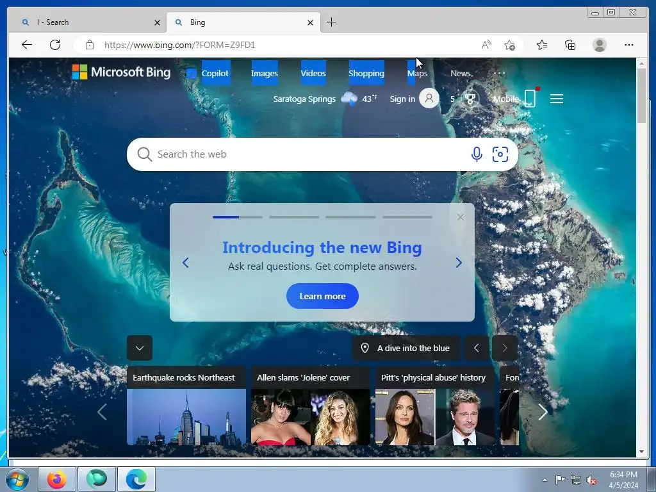Move news carousel to previous stories
656x492 pixels.
(102, 412)
